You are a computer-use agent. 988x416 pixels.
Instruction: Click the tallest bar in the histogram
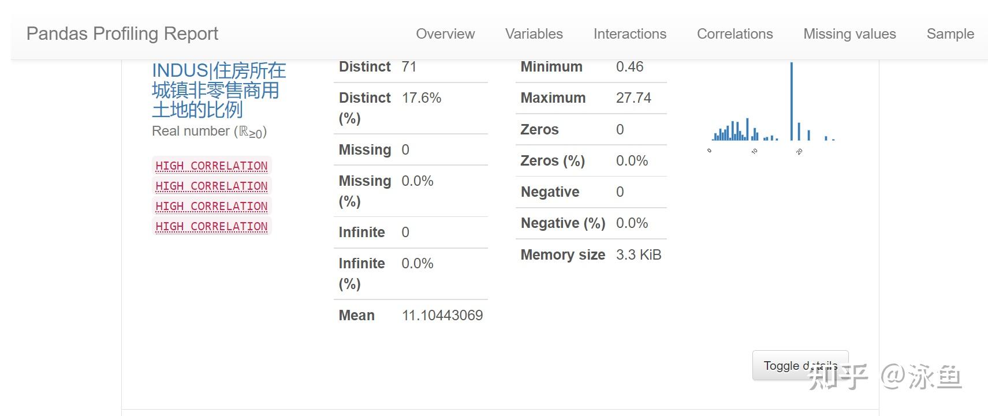[x=791, y=101]
